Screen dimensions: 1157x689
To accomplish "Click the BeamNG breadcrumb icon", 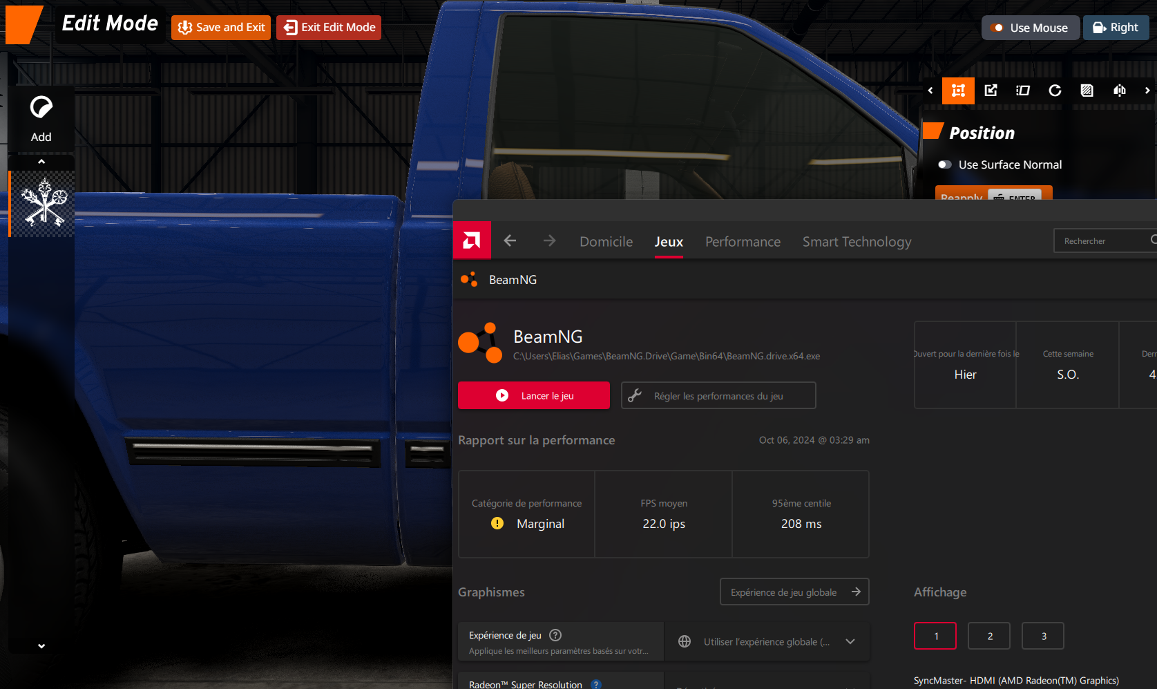I will point(469,279).
